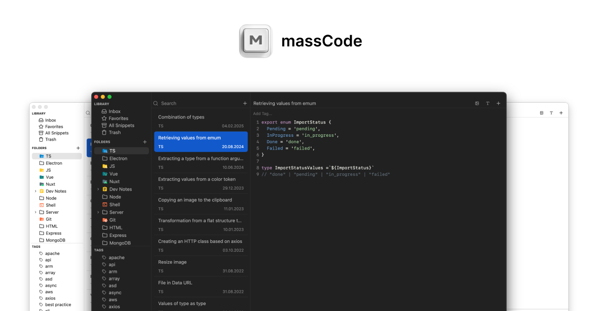Open the Creating an HTTP class based on axios snippet
Viewport: 592px width, 311px height.
tap(201, 245)
